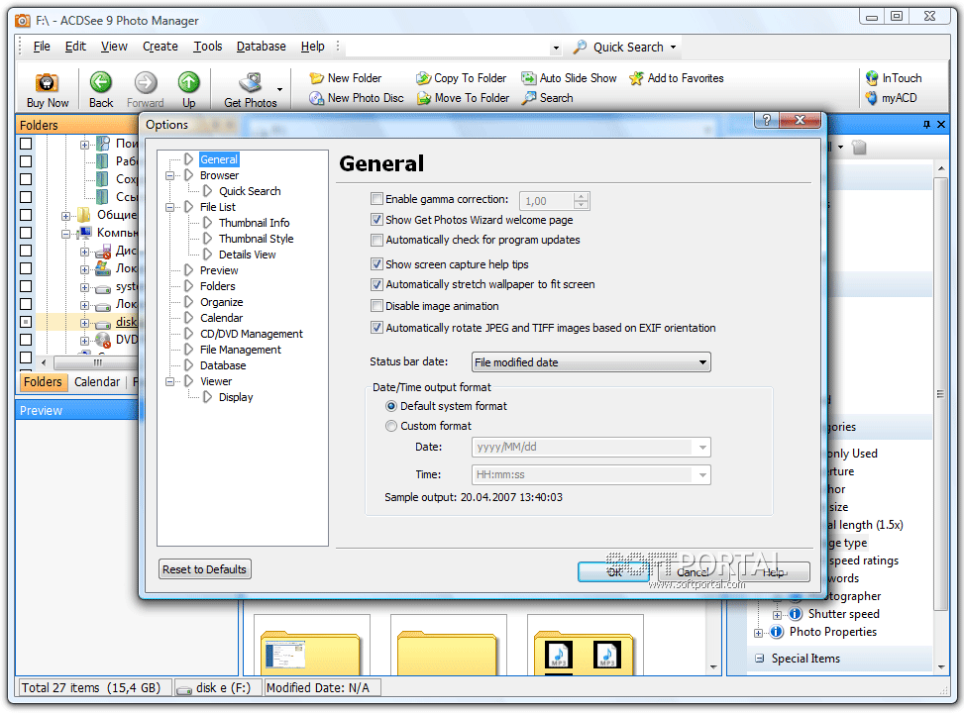The width and height of the screenshot is (964, 714).
Task: Open the Quick Search dropdown arrow
Action: click(673, 48)
